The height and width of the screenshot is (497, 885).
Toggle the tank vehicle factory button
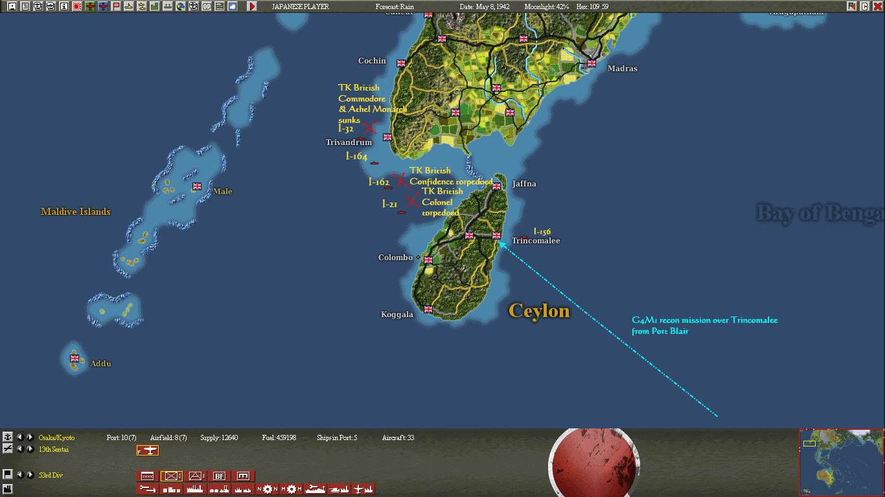(339, 489)
